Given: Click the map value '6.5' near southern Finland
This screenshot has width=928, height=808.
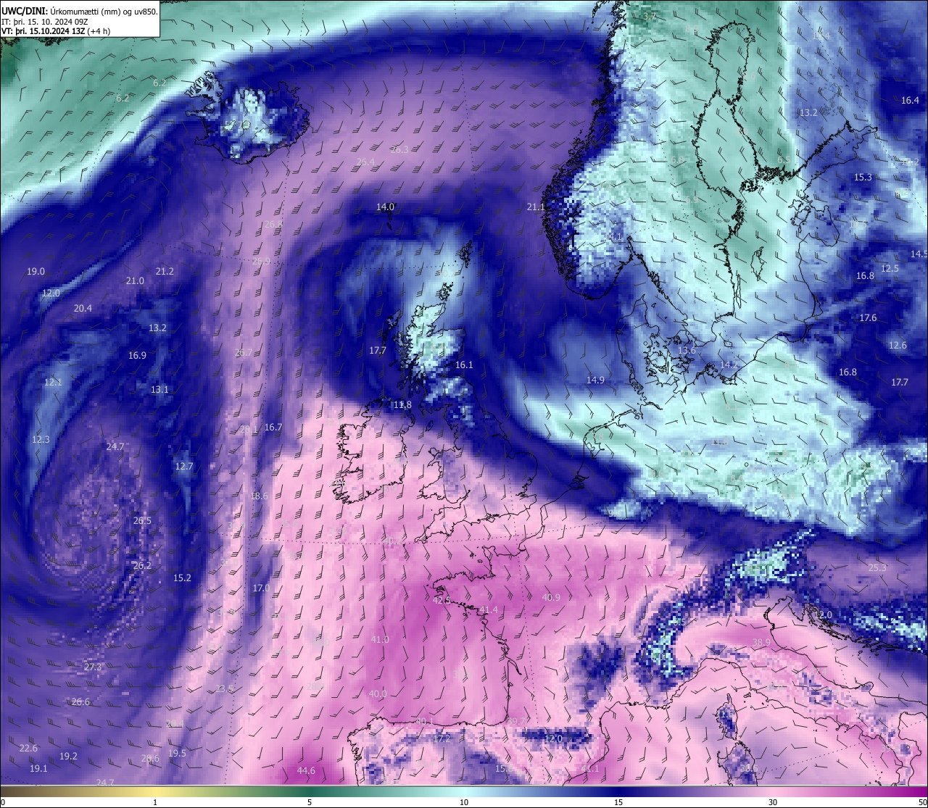Looking at the screenshot, I should point(783,159).
